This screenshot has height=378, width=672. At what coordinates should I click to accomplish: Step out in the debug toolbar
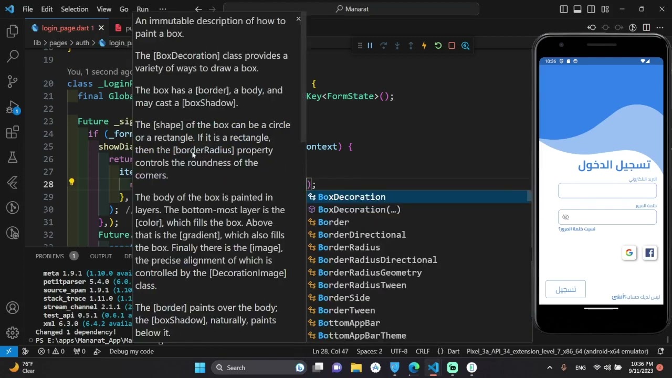click(411, 46)
